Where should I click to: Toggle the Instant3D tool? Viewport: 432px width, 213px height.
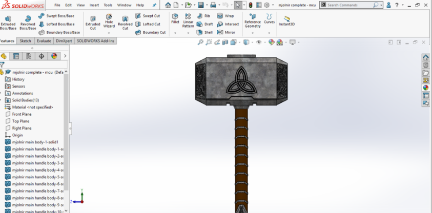(287, 21)
